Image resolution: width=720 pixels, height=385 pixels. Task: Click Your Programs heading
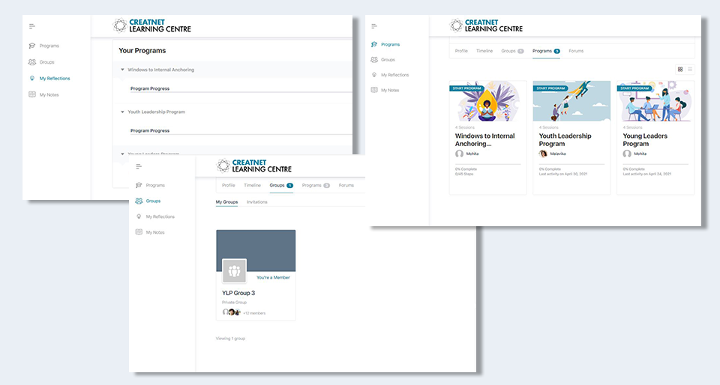pos(142,50)
